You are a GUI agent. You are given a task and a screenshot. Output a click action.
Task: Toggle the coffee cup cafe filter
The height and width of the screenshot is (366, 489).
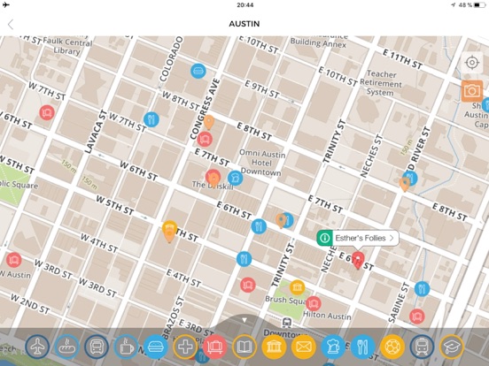pyautogui.click(x=126, y=347)
